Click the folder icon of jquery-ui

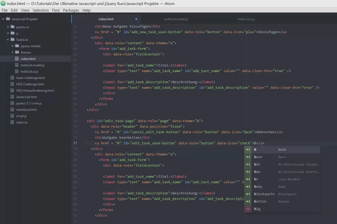(x=12, y=27)
